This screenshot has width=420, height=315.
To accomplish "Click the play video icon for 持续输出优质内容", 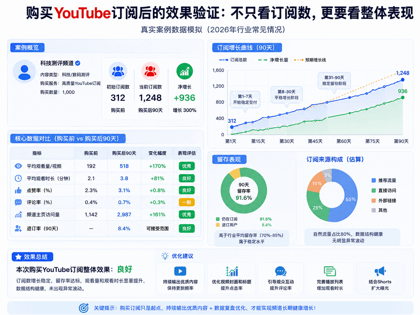I will (180, 271).
